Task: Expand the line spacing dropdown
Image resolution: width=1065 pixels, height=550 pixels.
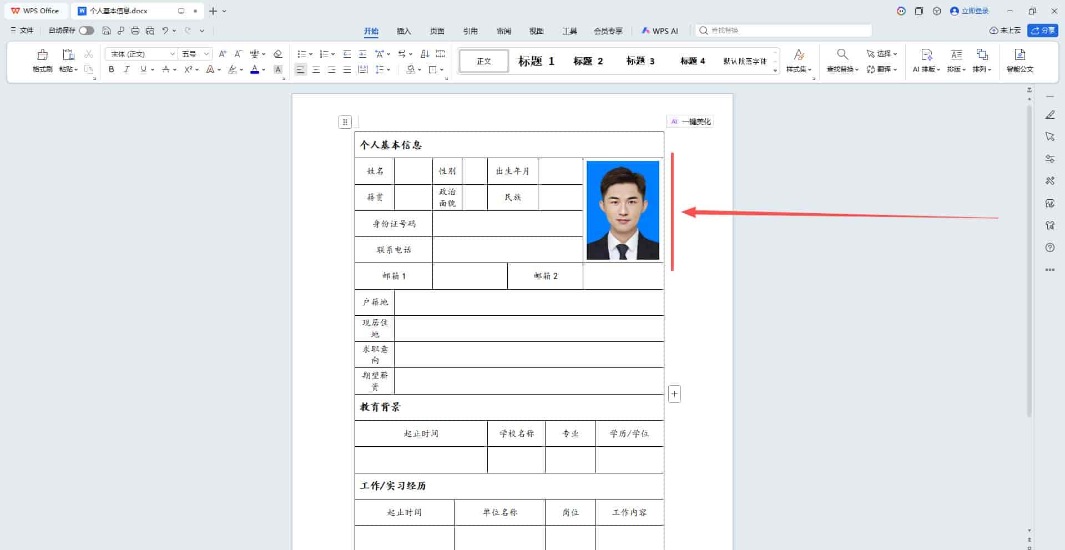Action: [x=388, y=70]
